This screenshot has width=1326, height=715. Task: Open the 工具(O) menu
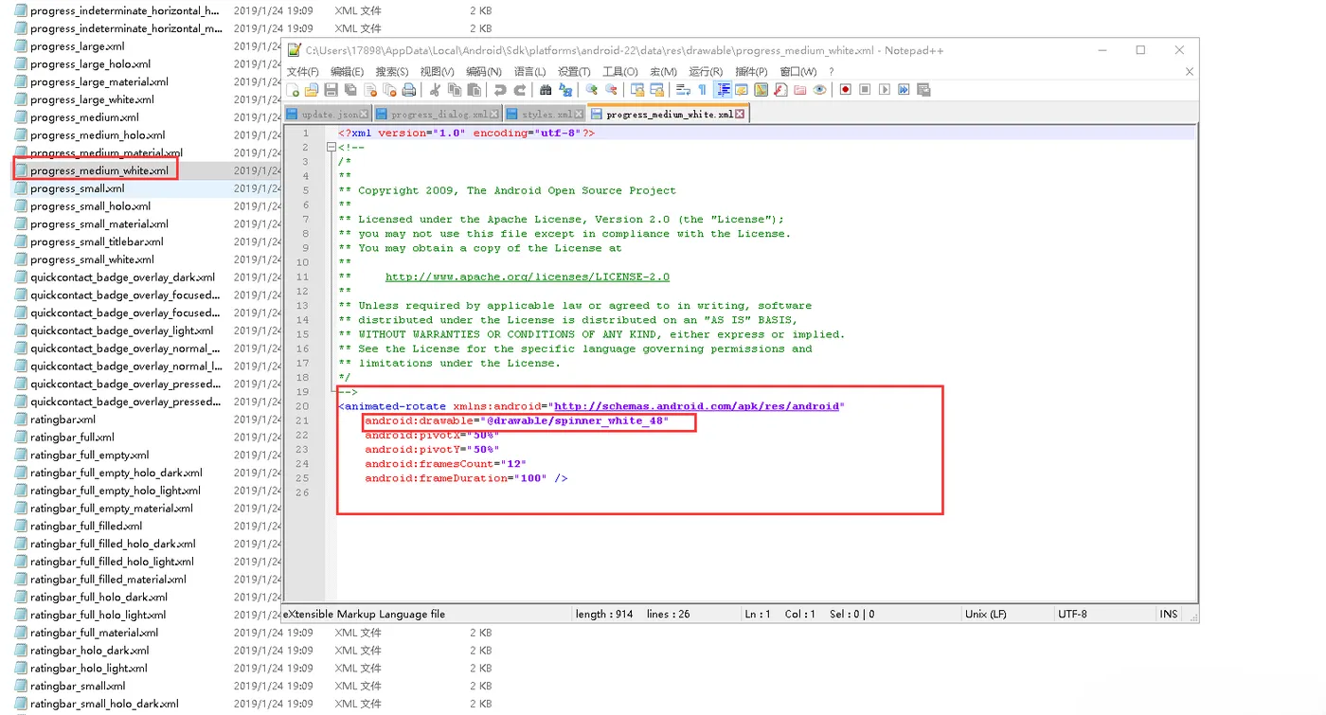(619, 71)
